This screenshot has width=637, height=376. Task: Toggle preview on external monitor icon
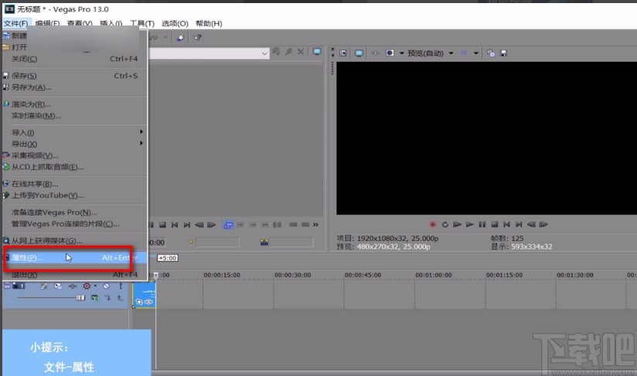coord(359,53)
